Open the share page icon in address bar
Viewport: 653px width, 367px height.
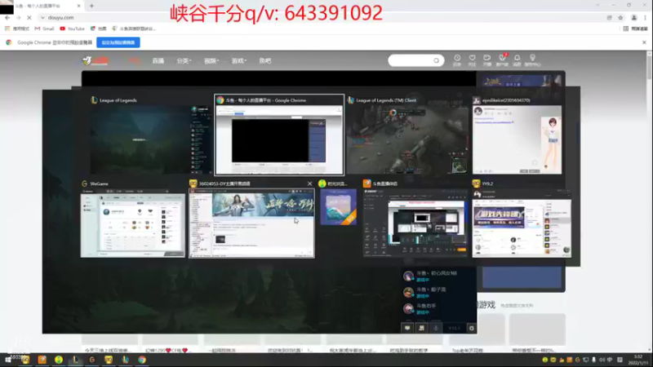(609, 17)
